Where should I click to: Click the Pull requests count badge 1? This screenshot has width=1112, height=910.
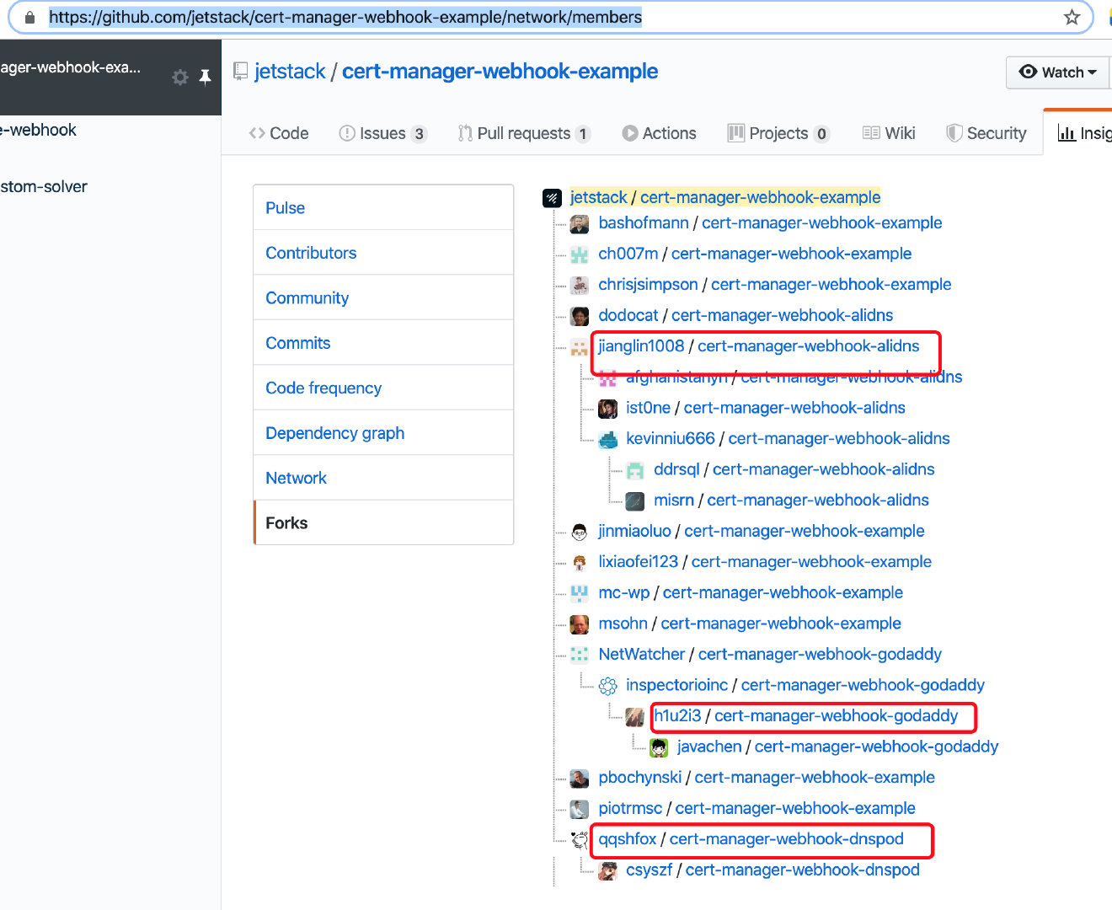[x=583, y=134]
